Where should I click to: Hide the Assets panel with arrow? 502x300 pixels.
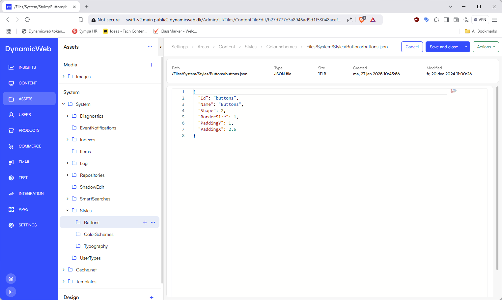click(x=161, y=47)
